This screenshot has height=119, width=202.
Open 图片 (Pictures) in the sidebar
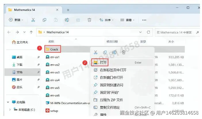click(x=17, y=80)
